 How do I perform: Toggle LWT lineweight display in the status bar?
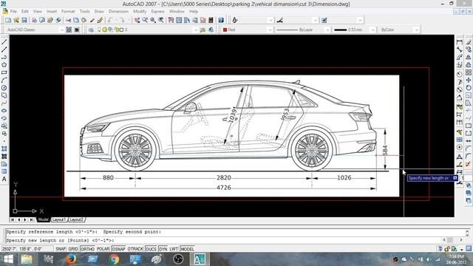[x=174, y=249]
